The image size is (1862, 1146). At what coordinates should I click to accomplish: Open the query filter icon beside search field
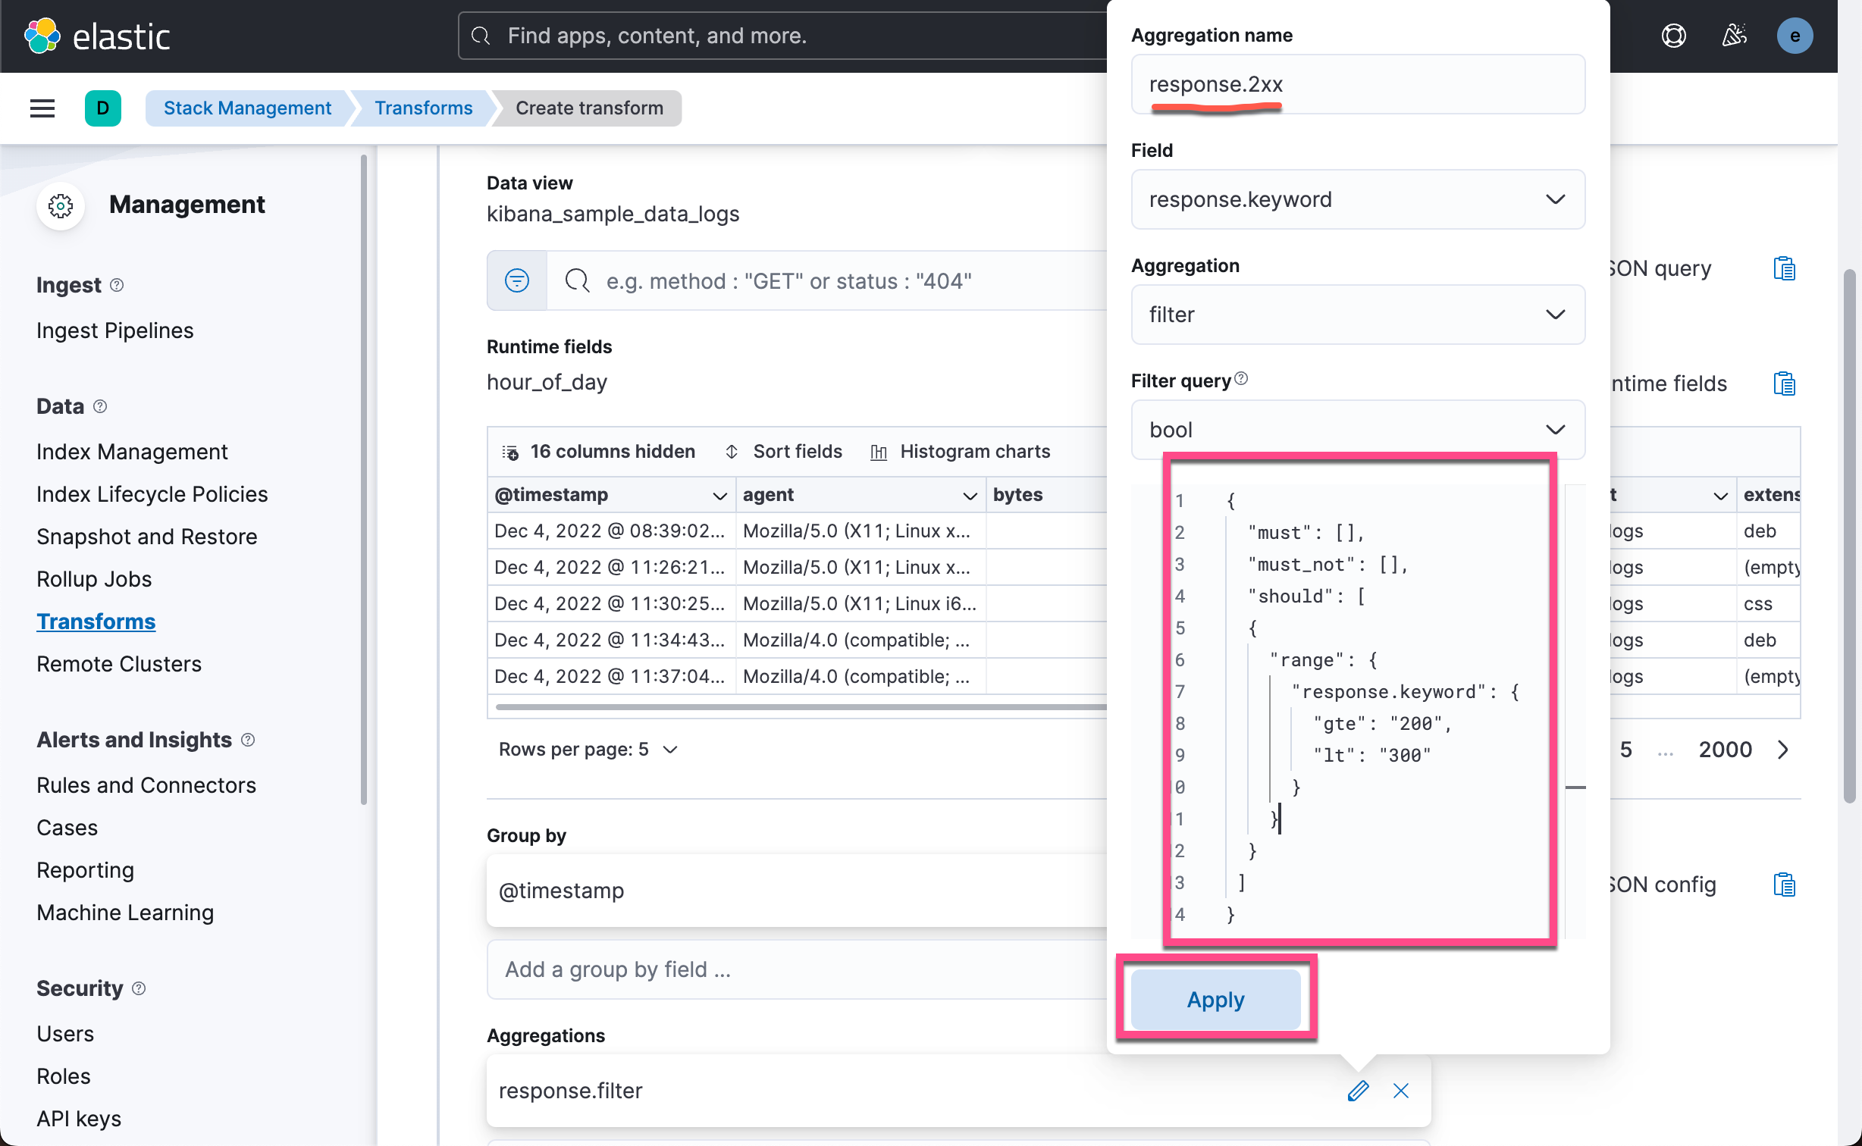516,280
